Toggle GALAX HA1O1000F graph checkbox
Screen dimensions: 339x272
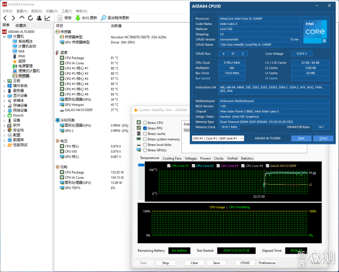pos(267,166)
